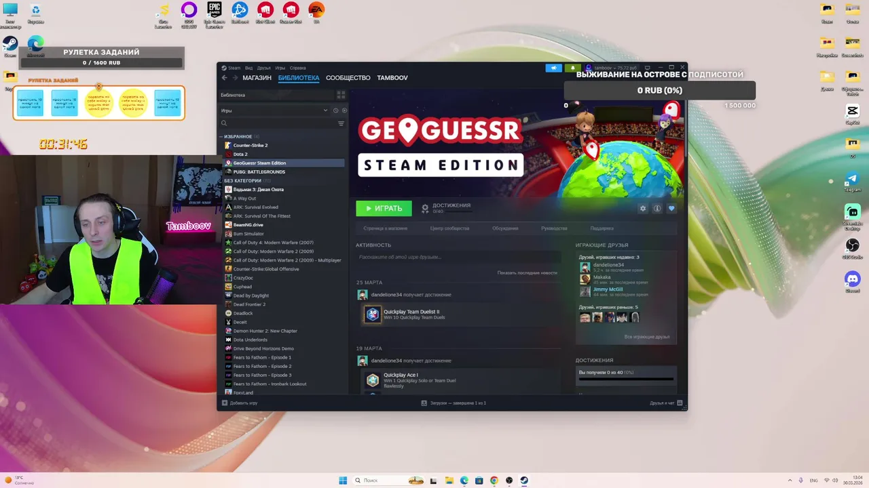Open the Обсуждения link
This screenshot has height=488, width=869.
pyautogui.click(x=505, y=228)
